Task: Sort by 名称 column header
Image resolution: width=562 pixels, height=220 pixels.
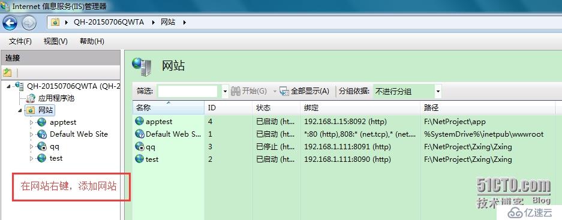Action: click(168, 108)
